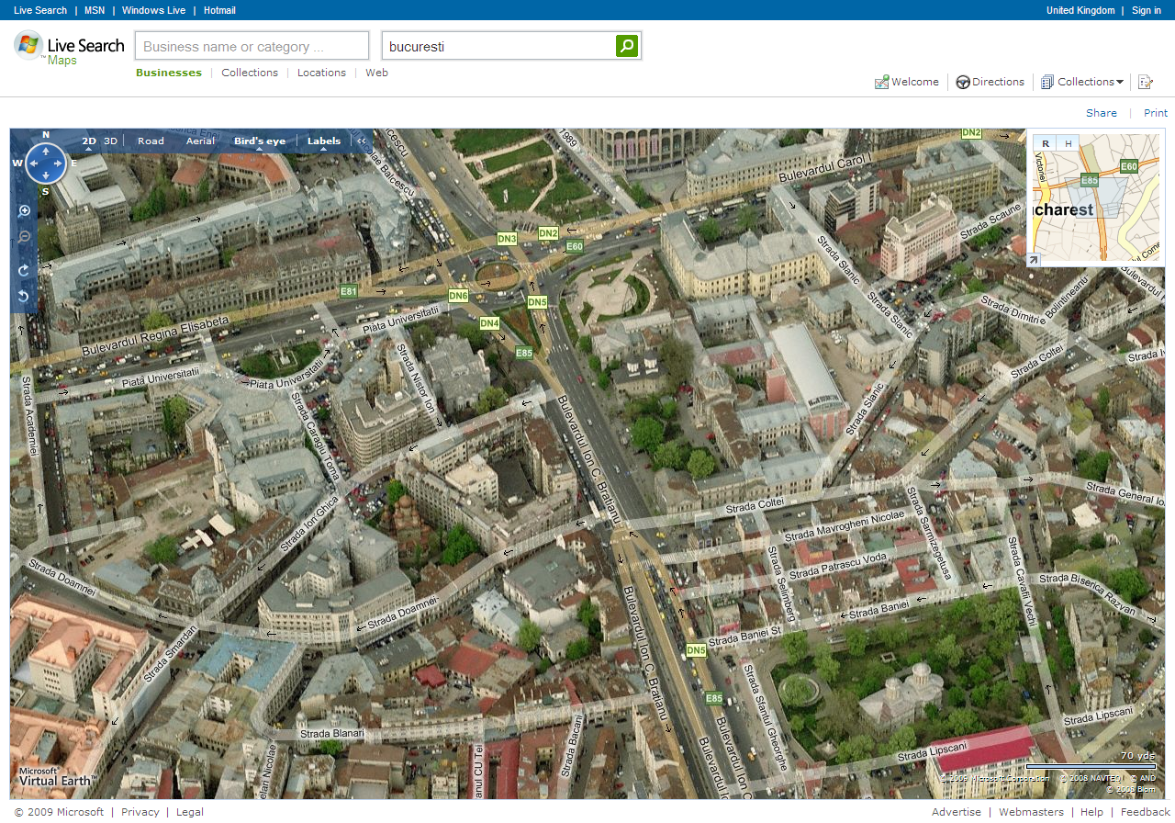Click the Sign in link

click(1147, 10)
